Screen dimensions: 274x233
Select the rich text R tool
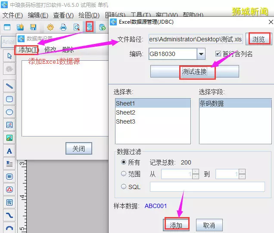click(9, 164)
